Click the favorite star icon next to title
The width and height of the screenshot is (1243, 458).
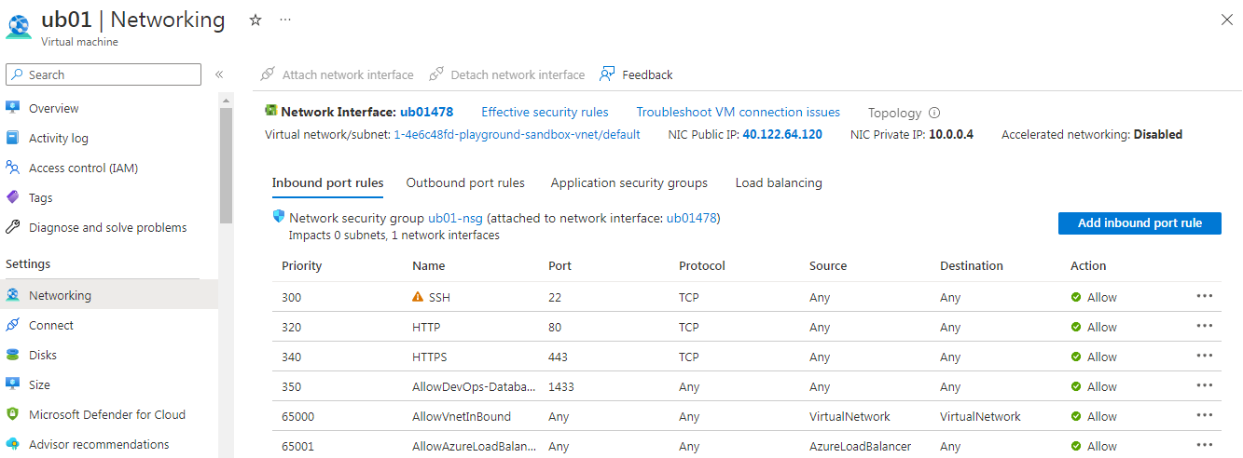click(256, 20)
